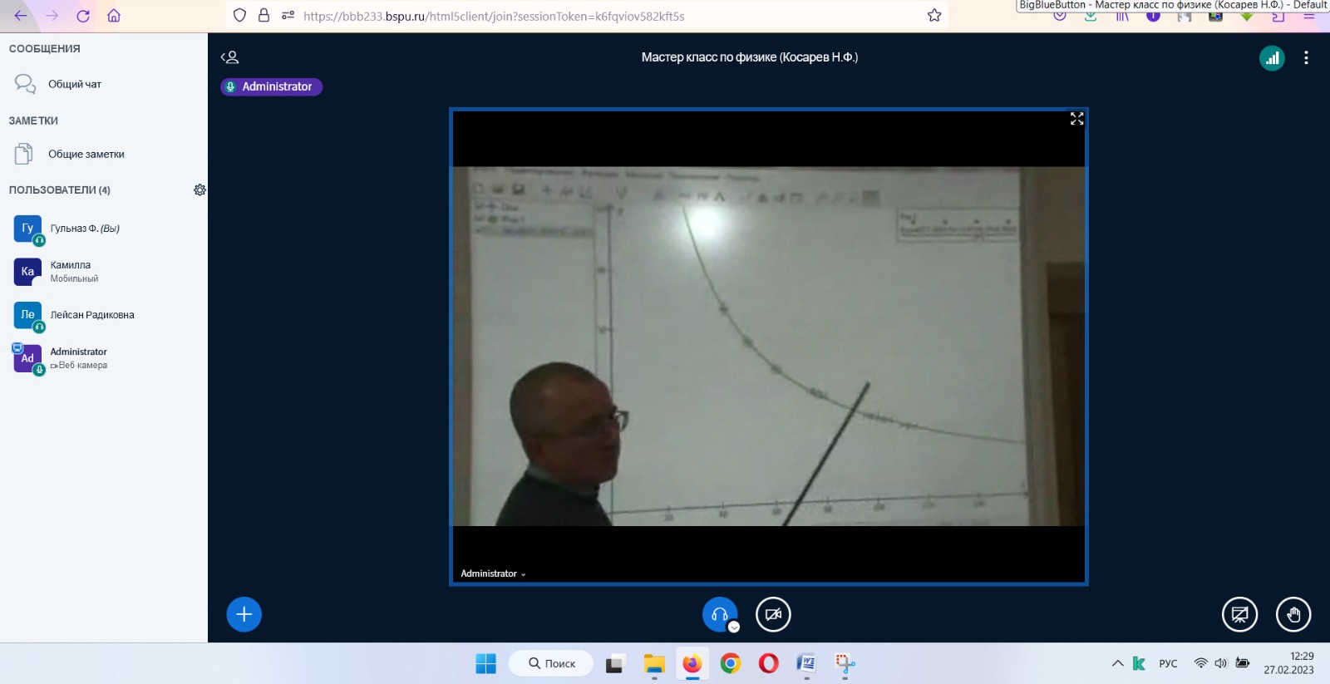Show hidden system tray icons
Viewport: 1330px width, 684px height.
point(1117,663)
